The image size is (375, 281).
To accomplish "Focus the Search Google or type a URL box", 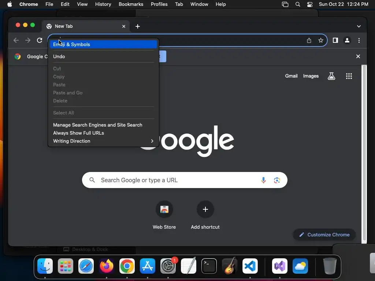I will 185,180.
